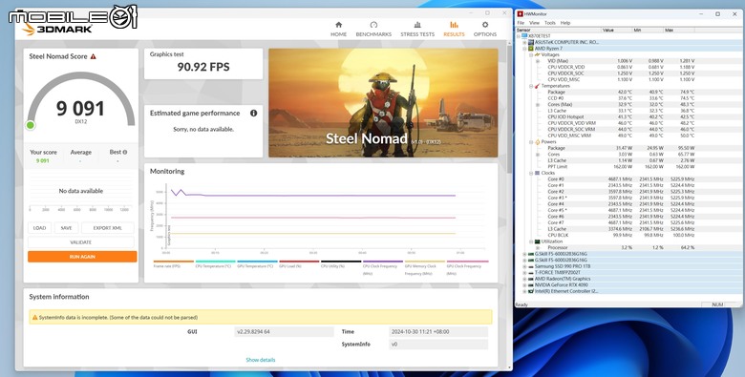The width and height of the screenshot is (745, 377).
Task: Click the T-FORCE TM8FP2002T drive icon
Action: (531, 273)
